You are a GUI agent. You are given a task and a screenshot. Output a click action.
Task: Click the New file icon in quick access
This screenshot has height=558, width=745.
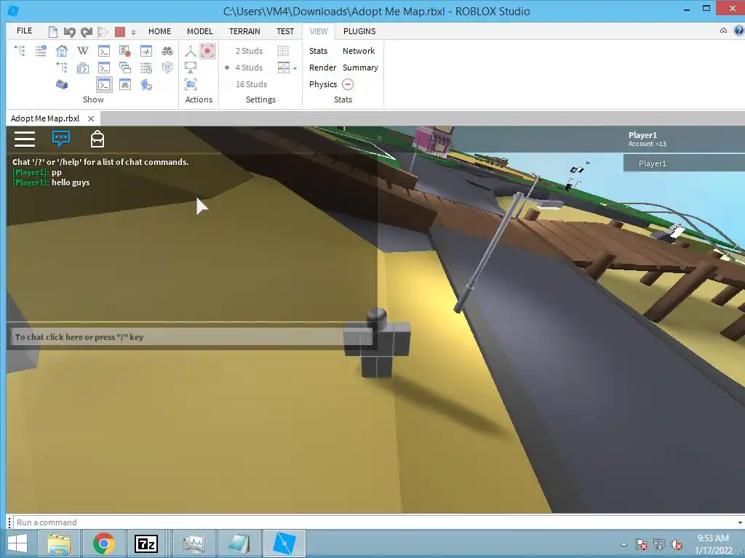[x=52, y=32]
